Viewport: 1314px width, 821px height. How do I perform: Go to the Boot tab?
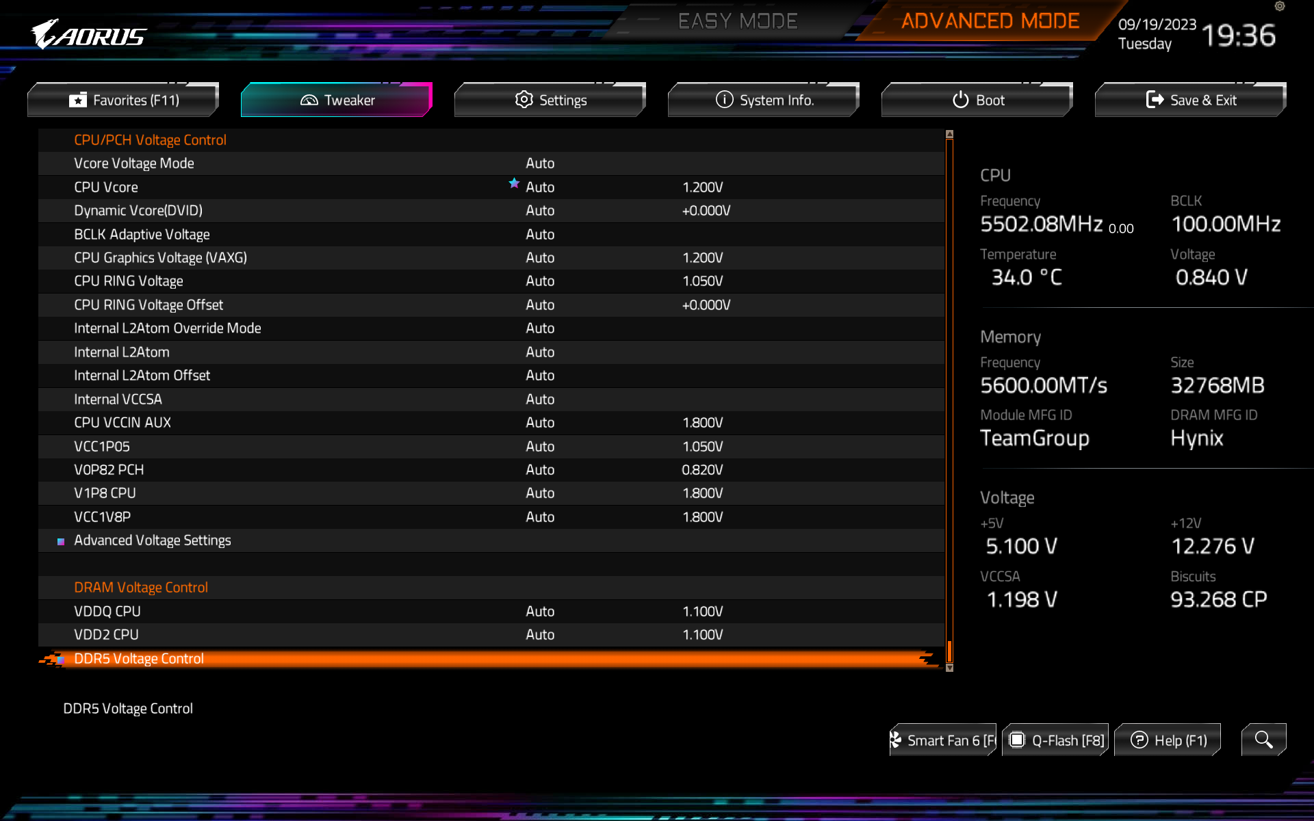(x=978, y=100)
